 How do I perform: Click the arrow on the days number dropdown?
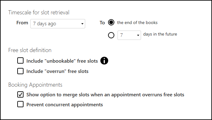138,35
